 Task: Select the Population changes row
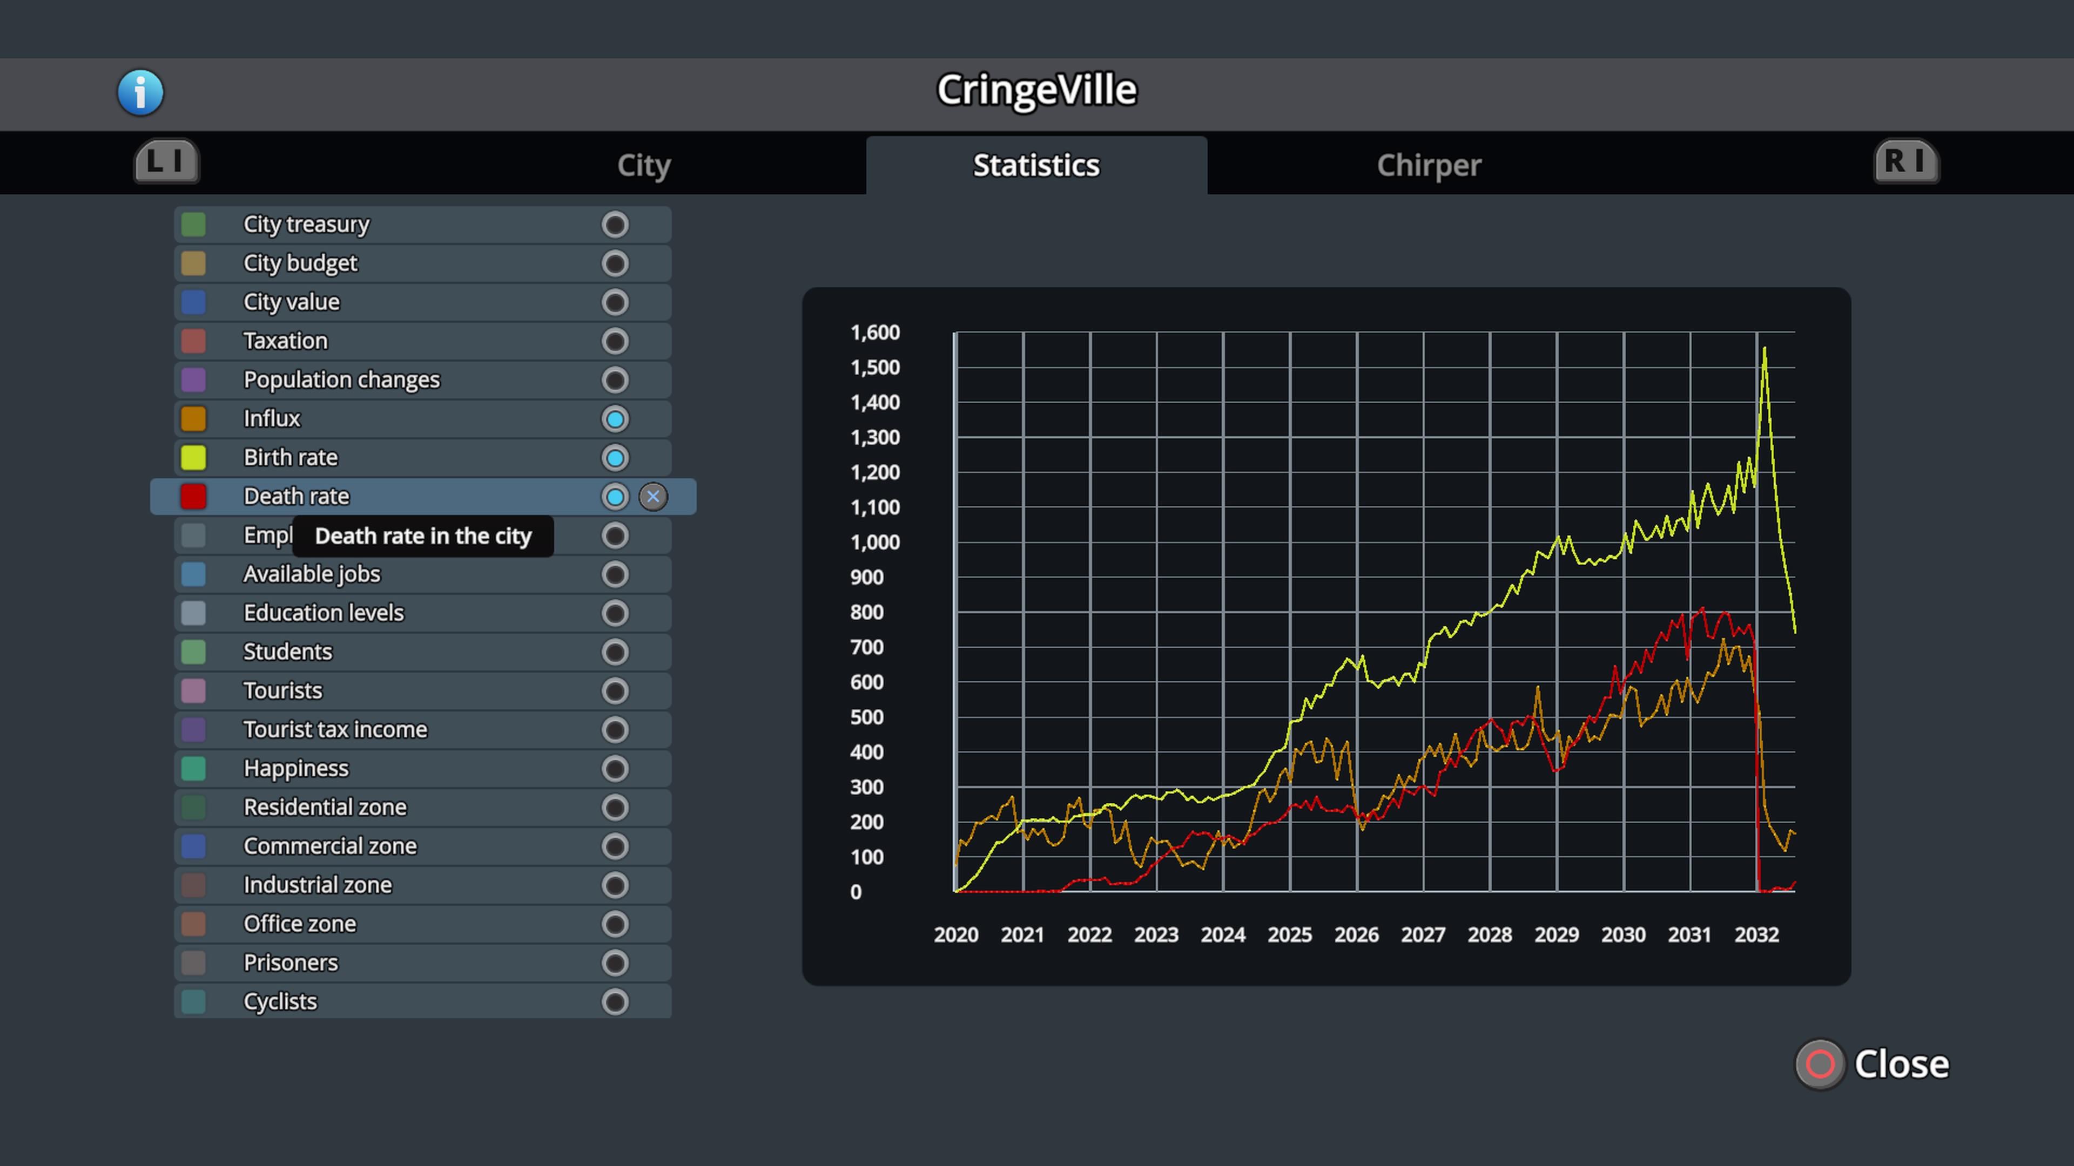(341, 380)
